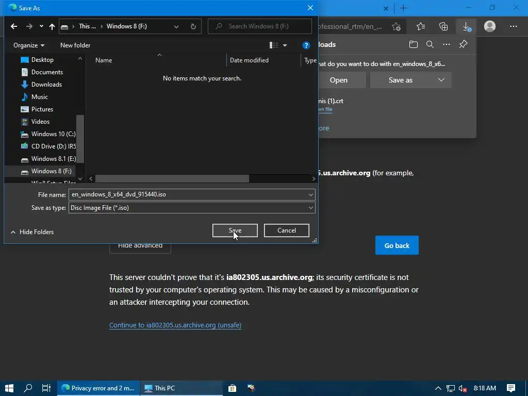Viewport: 528px width, 396px height.
Task: Open the Organize menu
Action: click(x=29, y=45)
